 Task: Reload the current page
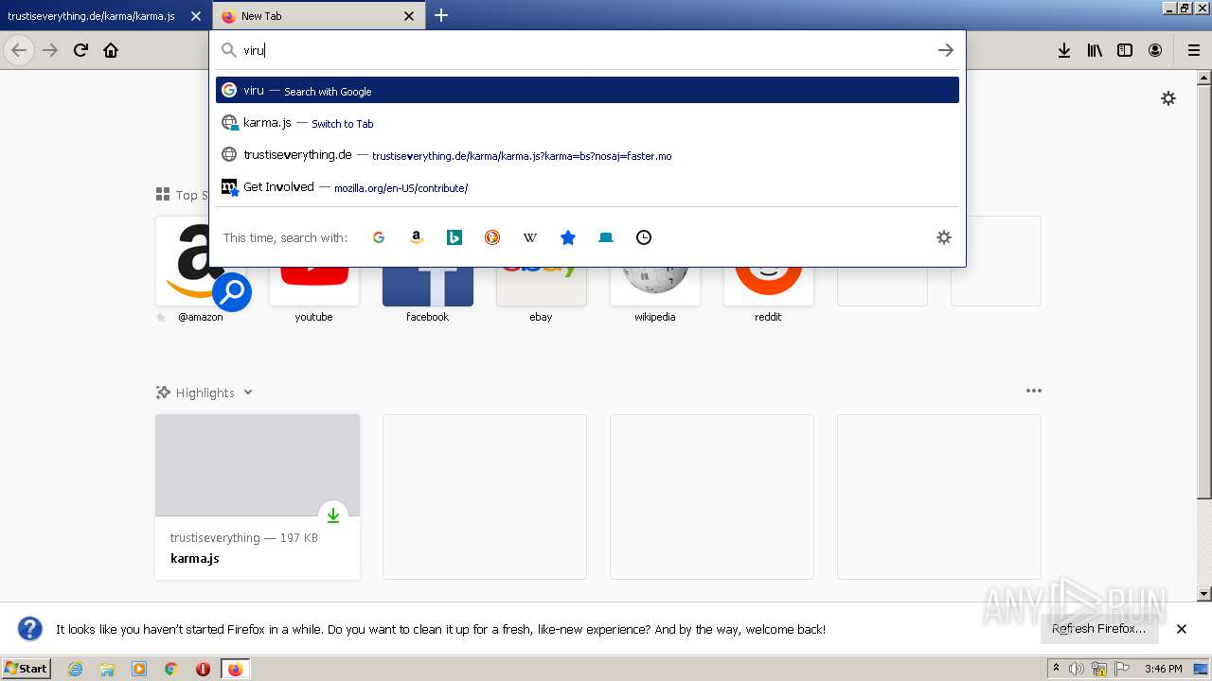(80, 50)
